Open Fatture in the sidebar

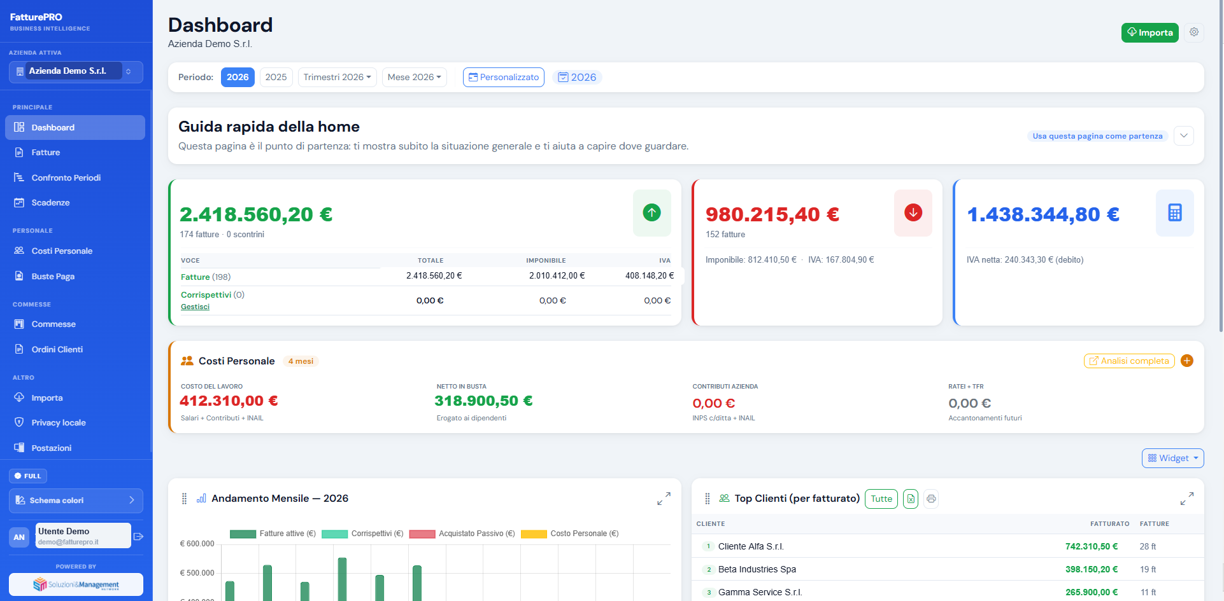pos(75,153)
